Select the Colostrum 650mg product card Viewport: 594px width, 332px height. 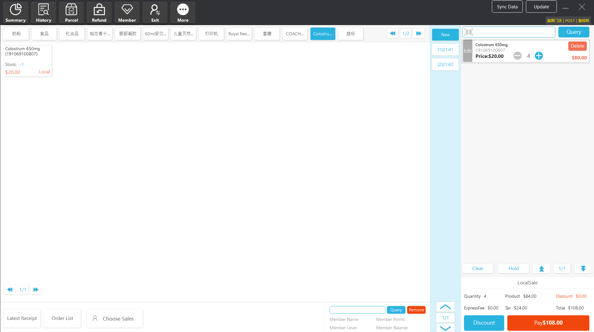click(x=28, y=61)
